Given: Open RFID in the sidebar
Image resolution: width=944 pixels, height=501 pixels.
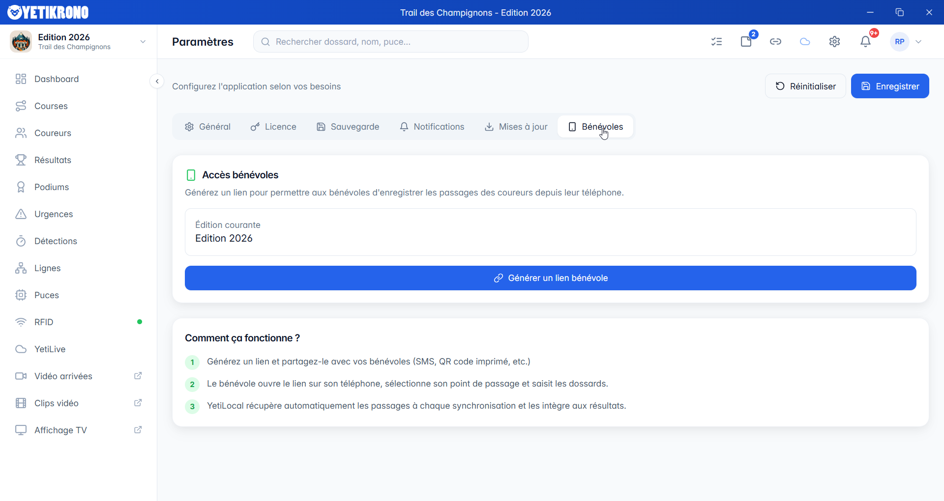Looking at the screenshot, I should point(44,322).
